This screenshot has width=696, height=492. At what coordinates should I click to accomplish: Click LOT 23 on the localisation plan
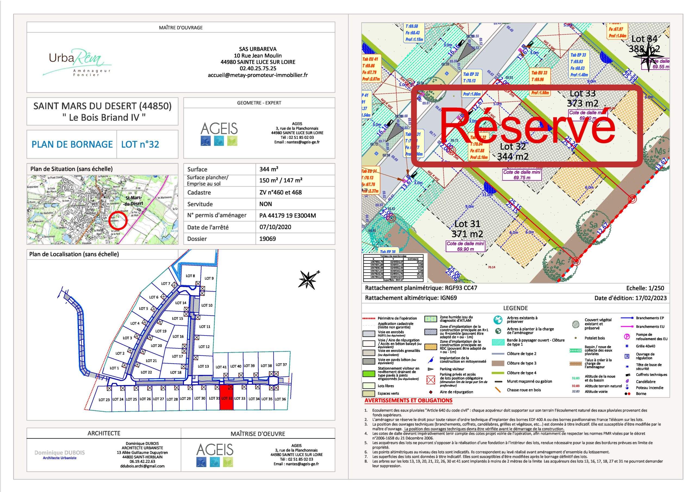tap(104, 400)
